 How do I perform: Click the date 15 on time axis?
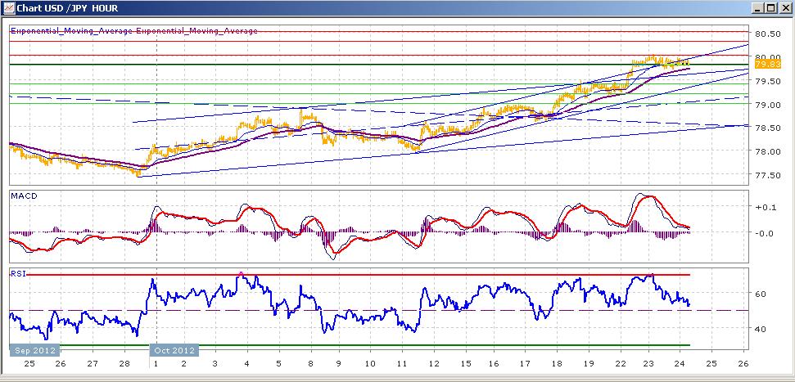pyautogui.click(x=466, y=363)
